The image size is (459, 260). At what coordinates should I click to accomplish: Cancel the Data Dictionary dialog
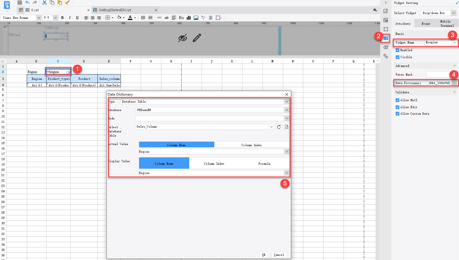click(x=279, y=255)
